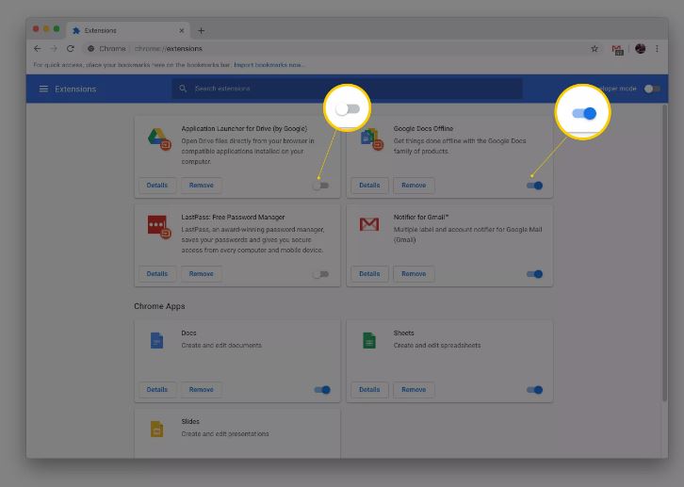Click the Notifier for Gmail icon
Viewport: 684px width, 487px height.
click(x=369, y=224)
